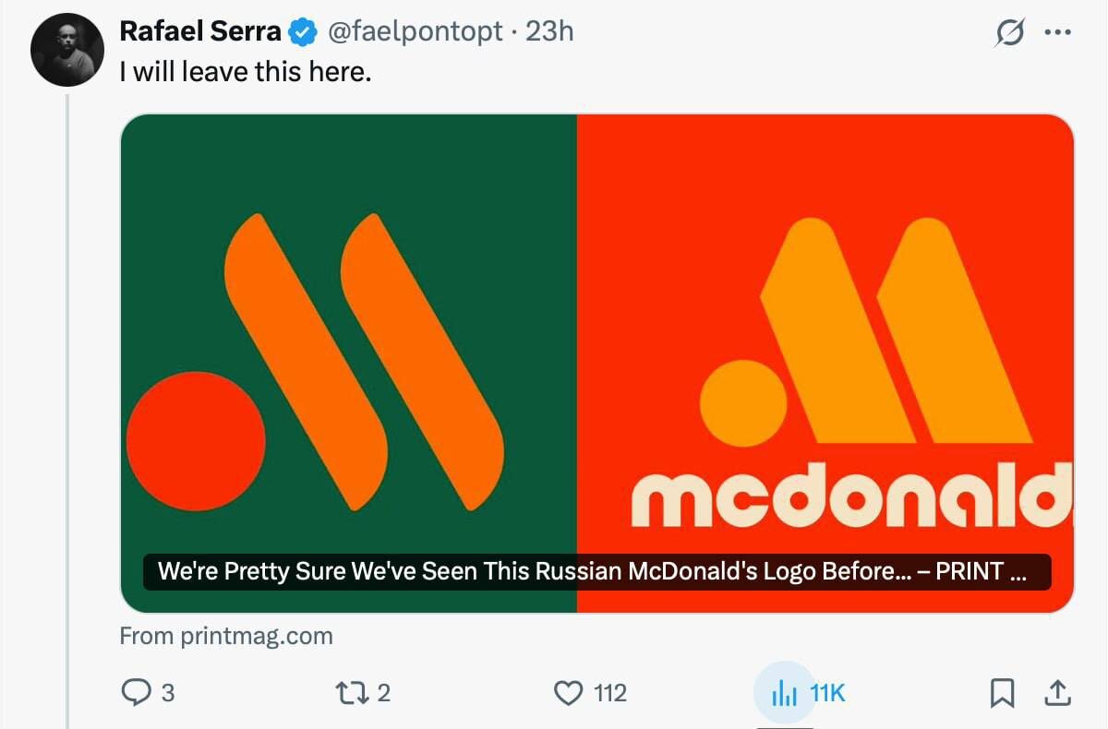Viewport: 1108px width, 729px height.
Task: Bookmark this post
Action: point(1002,693)
